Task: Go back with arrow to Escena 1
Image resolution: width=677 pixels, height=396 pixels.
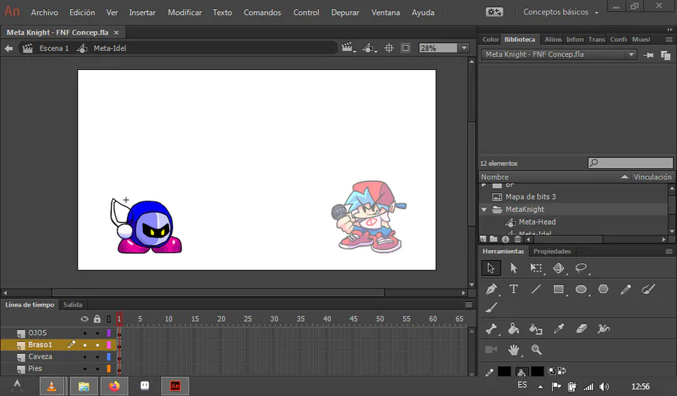Action: [x=8, y=48]
